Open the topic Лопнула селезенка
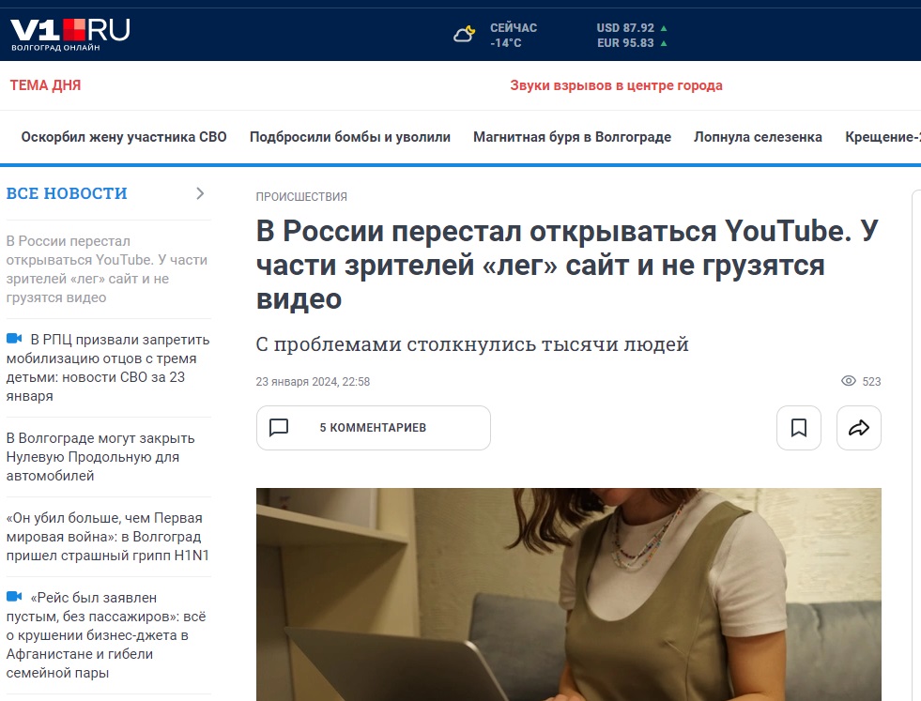Viewport: 921px width, 701px height. 758,137
